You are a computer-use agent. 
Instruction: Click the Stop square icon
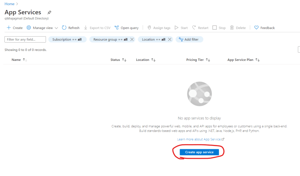[x=215, y=28]
